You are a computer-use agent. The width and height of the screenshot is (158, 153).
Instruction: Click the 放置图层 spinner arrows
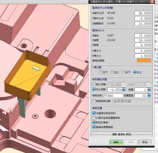click(x=149, y=96)
